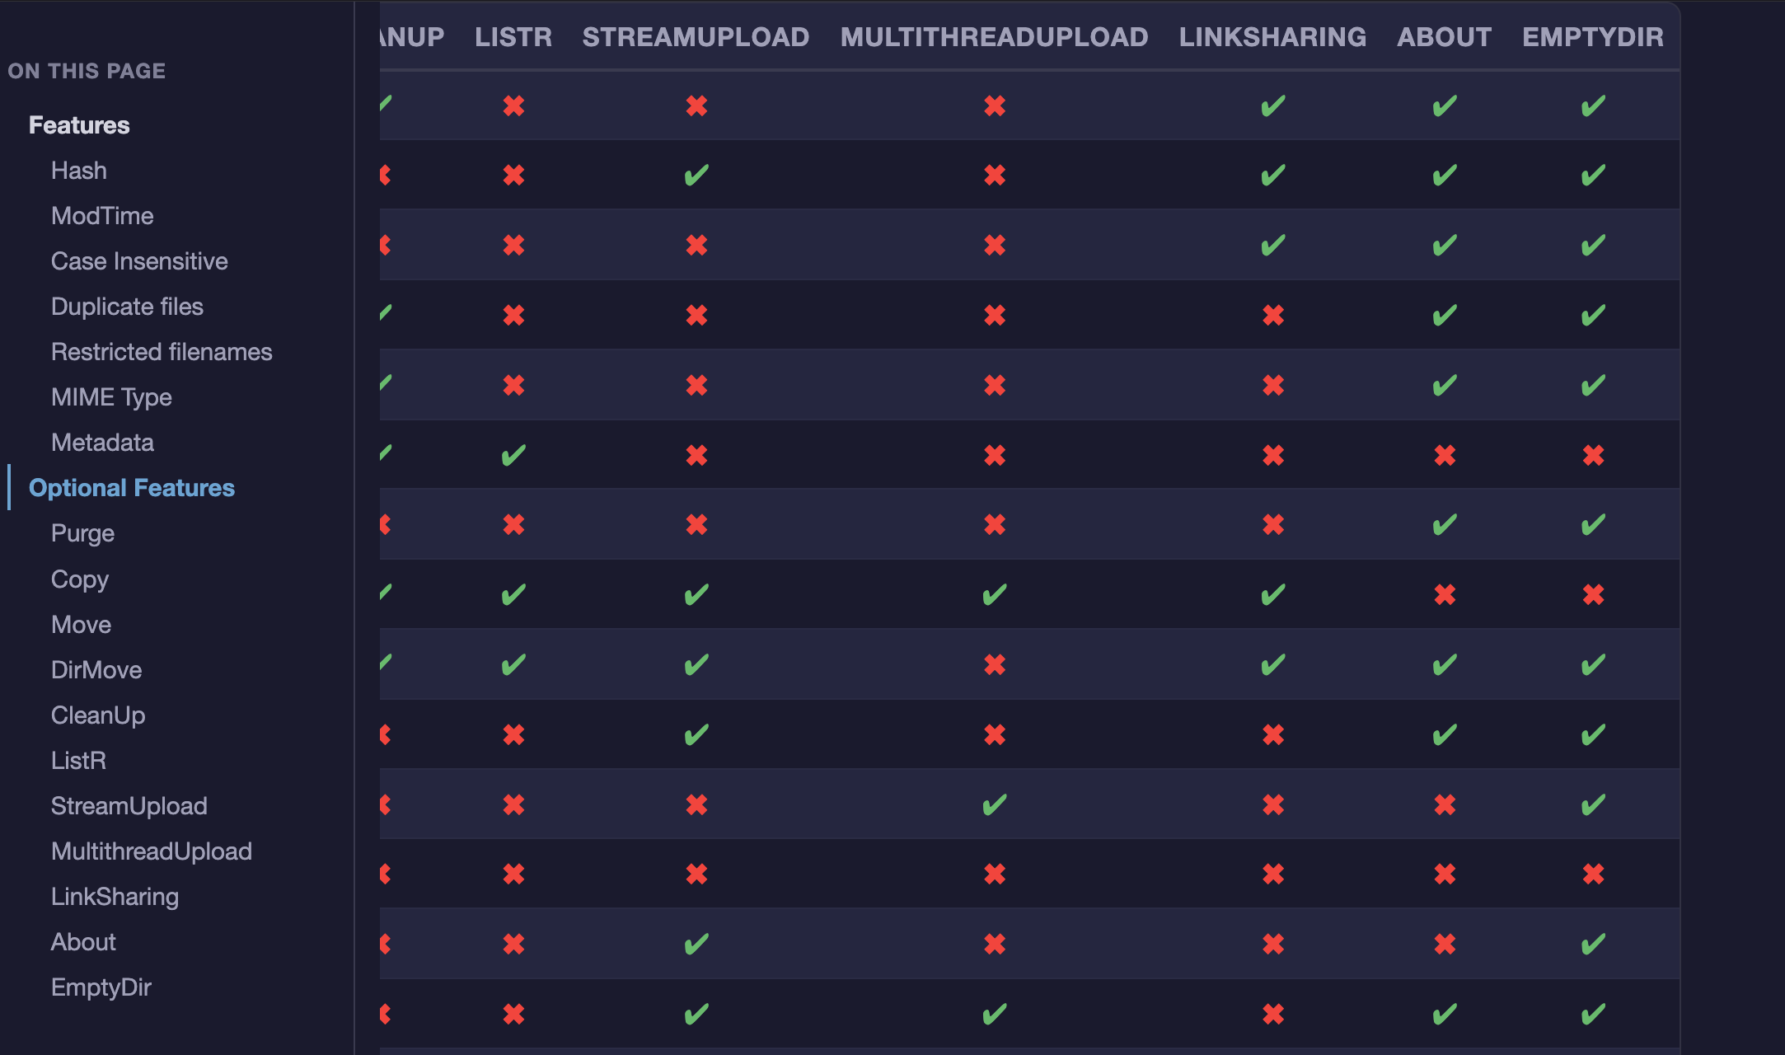Go to the Purge subsection
Viewport: 1785px width, 1055px height.
click(82, 533)
